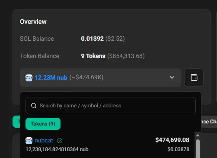Open the wallet icon button
The image size is (217, 158).
coord(194,77)
